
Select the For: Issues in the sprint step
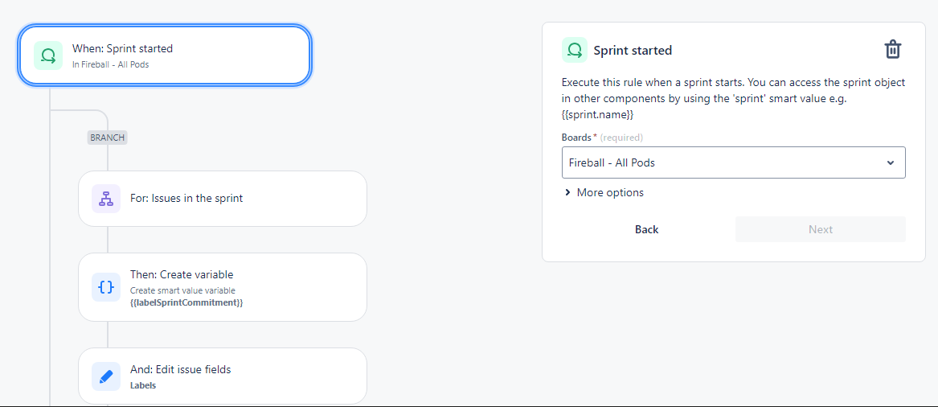[223, 199]
